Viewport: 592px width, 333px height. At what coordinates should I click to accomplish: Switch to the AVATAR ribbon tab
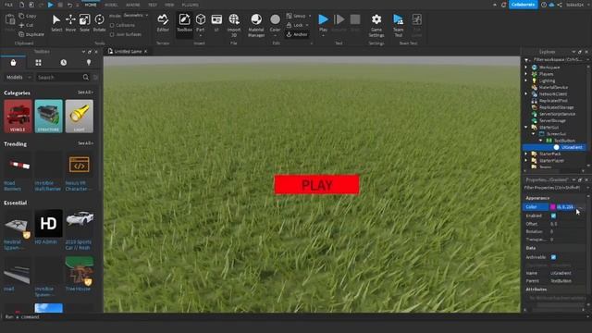[133, 5]
